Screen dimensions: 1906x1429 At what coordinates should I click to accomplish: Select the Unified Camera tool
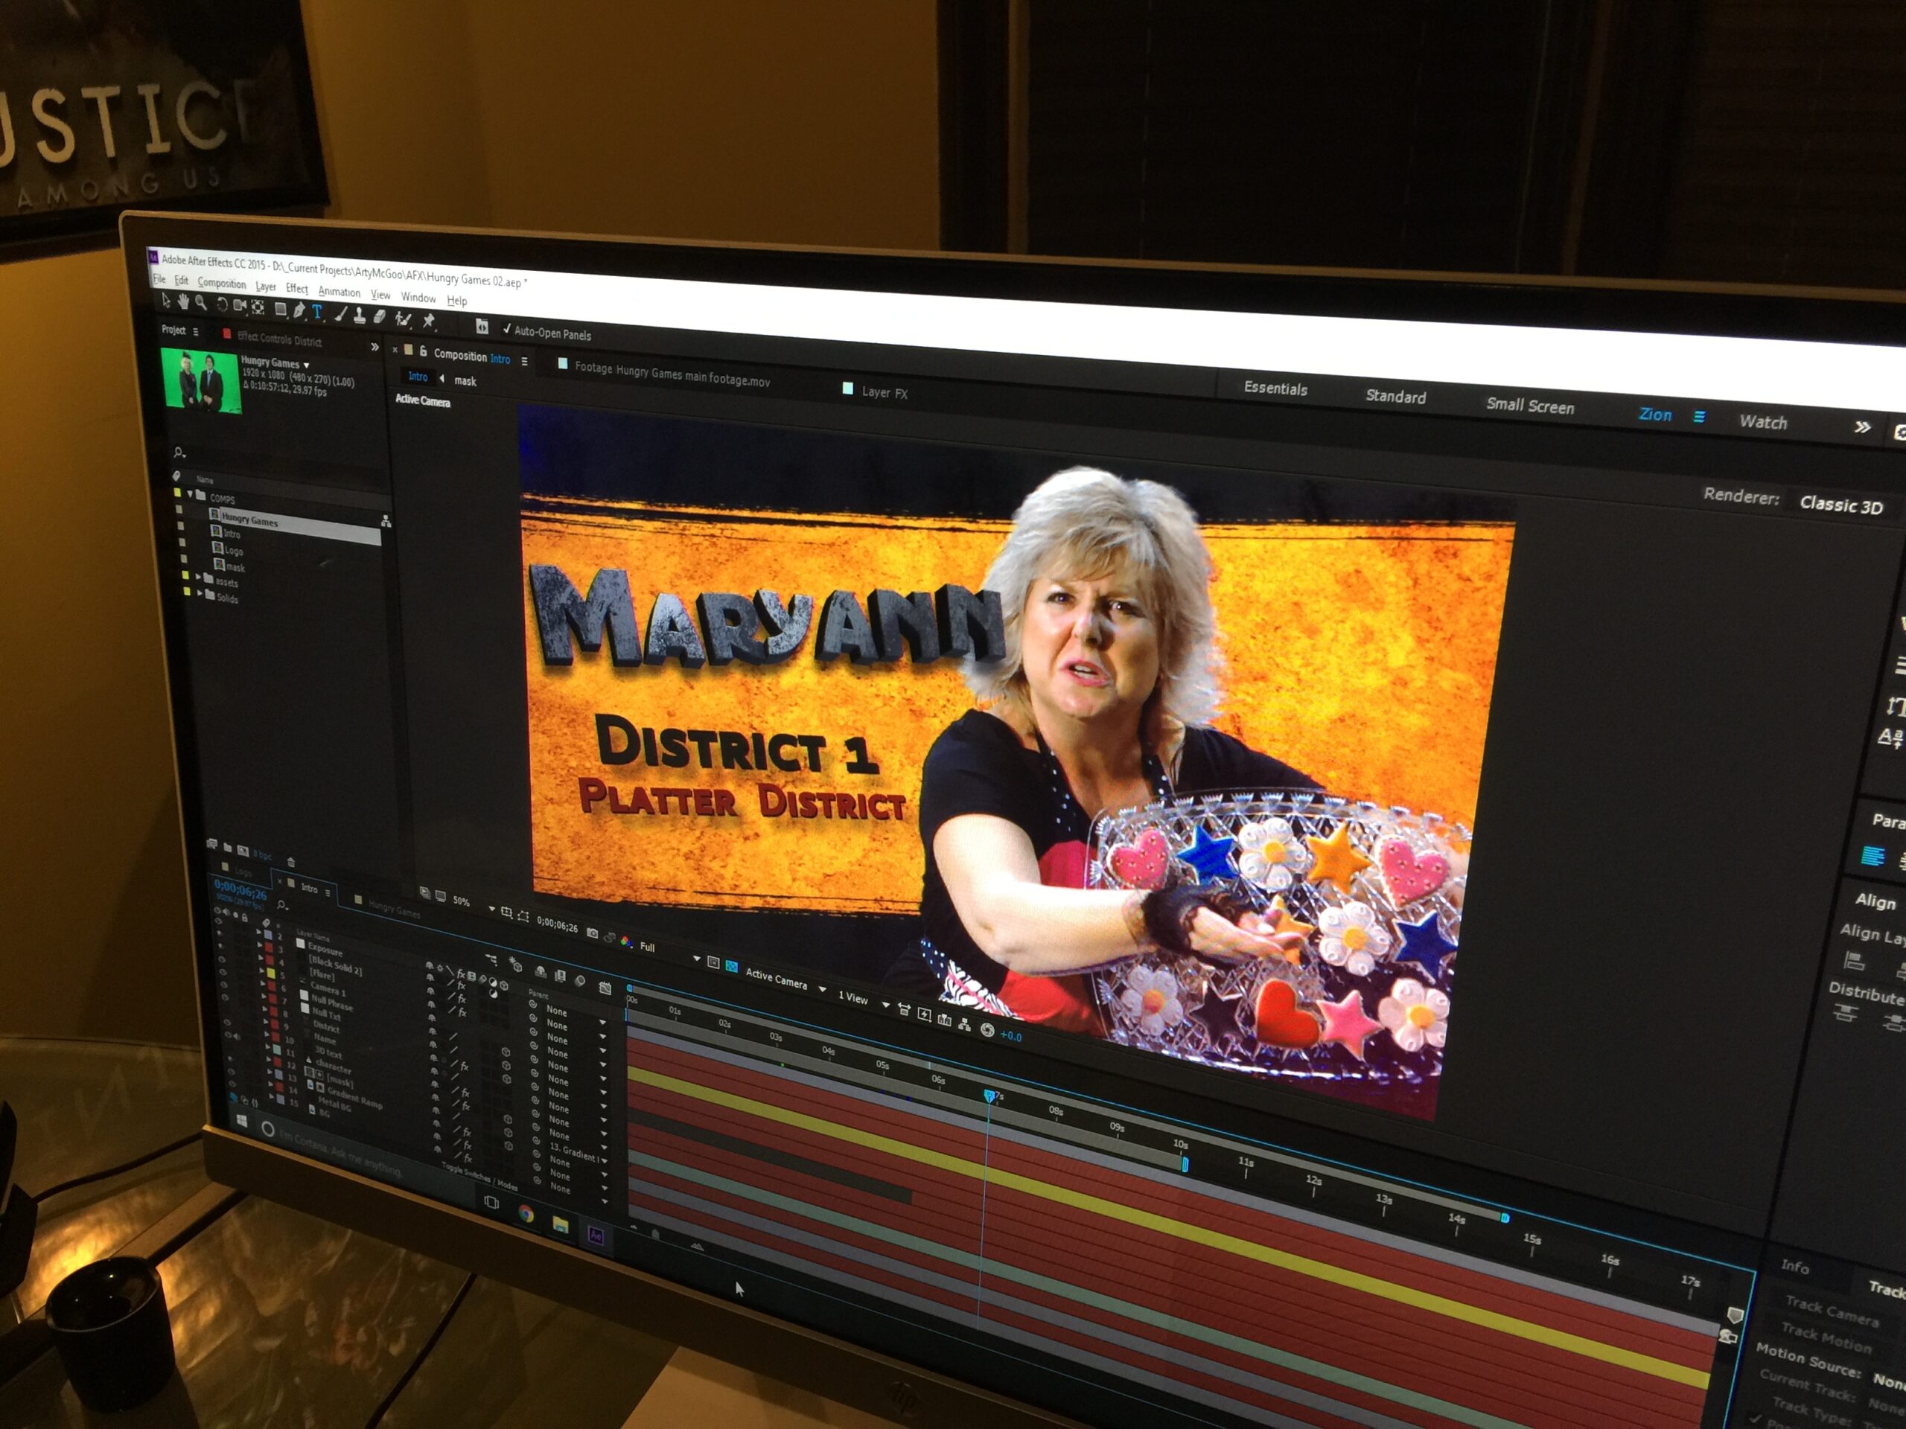(240, 306)
